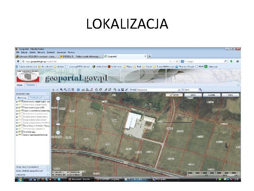Switch to the INTERIA.PL browser tab
The width and height of the screenshot is (254, 191).
click(80, 56)
